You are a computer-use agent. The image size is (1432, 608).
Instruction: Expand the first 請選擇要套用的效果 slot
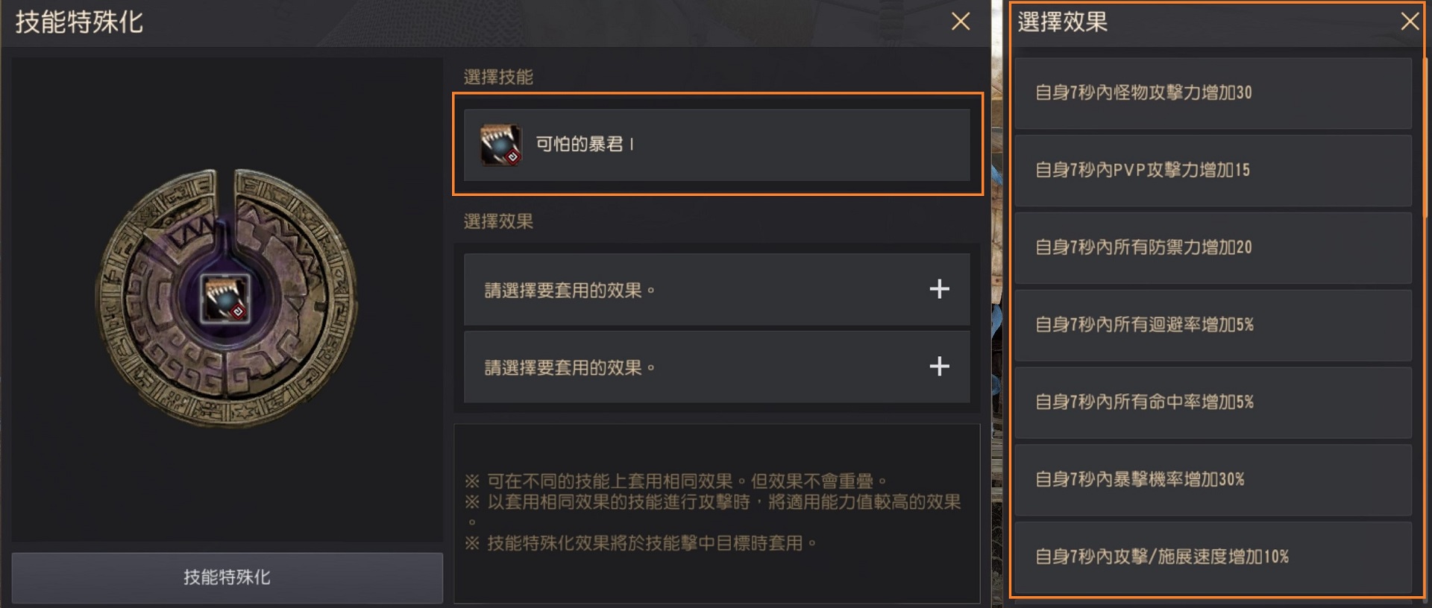717,289
